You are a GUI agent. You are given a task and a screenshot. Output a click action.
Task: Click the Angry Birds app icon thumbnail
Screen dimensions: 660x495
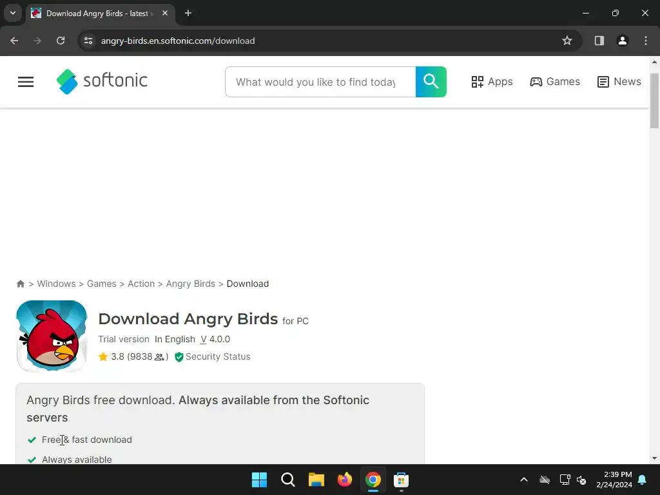click(52, 336)
